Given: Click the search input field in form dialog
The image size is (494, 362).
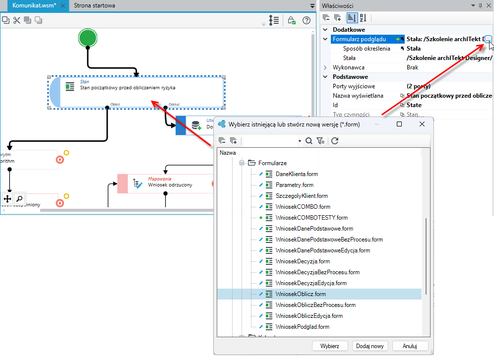Looking at the screenshot, I should [x=270, y=141].
